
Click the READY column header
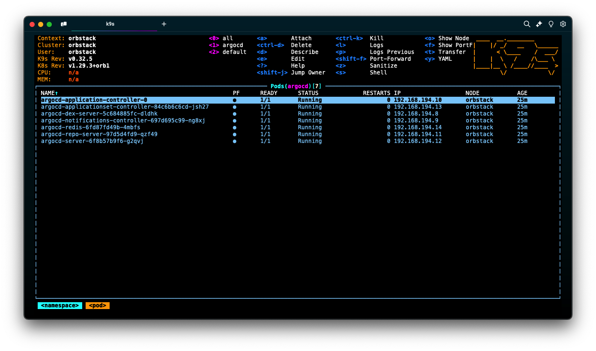coord(269,93)
